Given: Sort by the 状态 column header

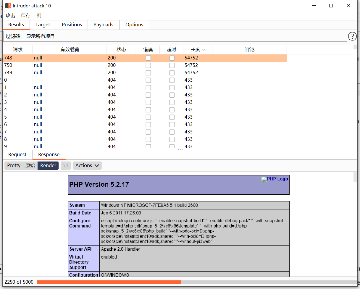Looking at the screenshot, I should (121, 50).
